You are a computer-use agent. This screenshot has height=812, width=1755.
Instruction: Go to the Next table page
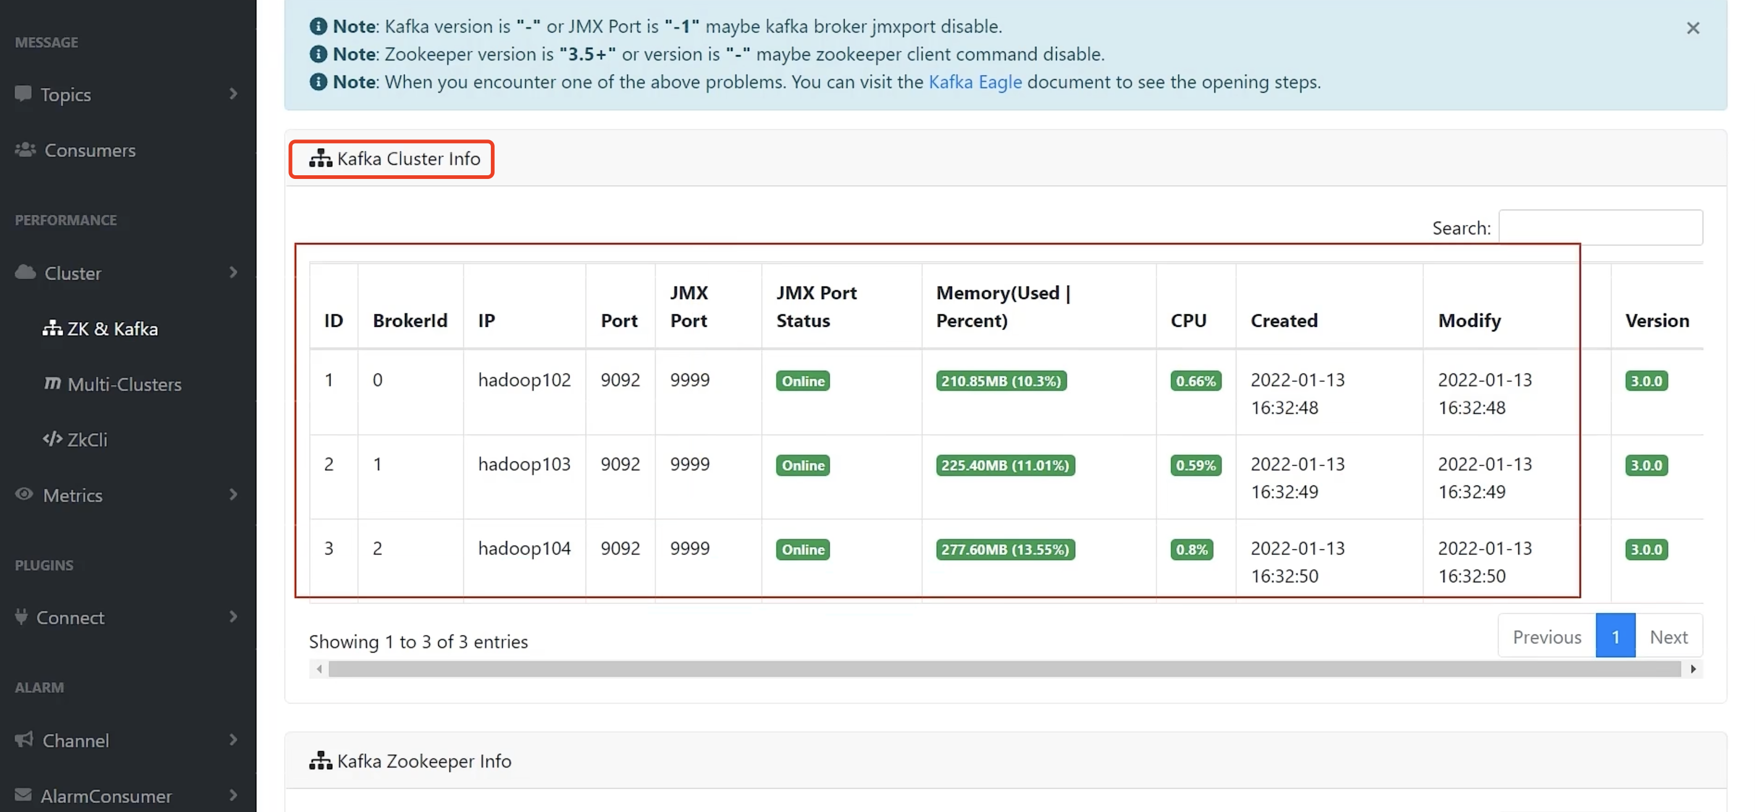pos(1668,636)
